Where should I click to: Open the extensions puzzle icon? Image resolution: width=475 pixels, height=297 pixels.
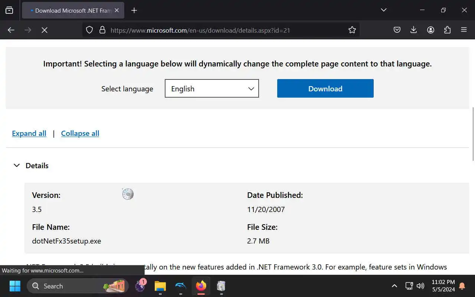click(447, 30)
